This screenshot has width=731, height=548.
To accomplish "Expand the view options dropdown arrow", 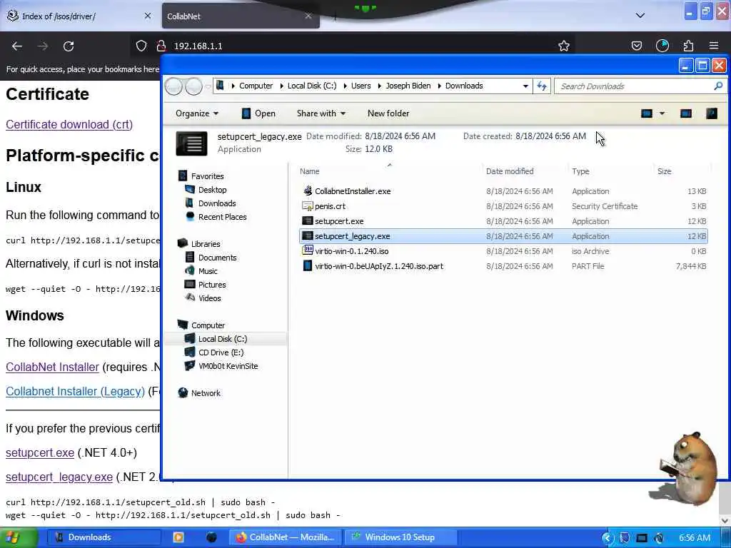I will tap(662, 113).
